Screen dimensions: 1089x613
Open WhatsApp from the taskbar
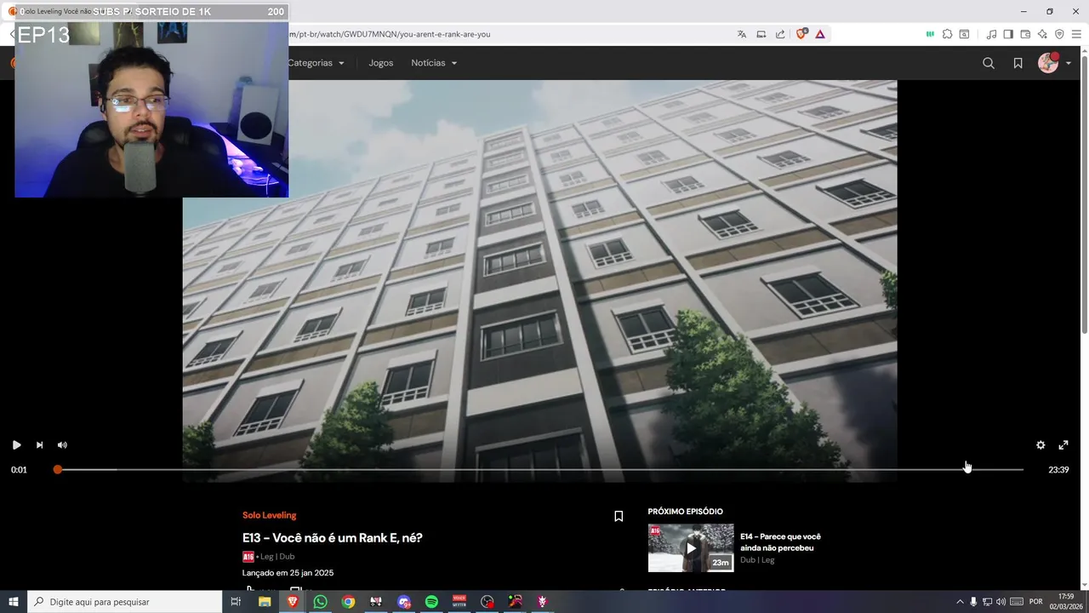click(x=320, y=601)
